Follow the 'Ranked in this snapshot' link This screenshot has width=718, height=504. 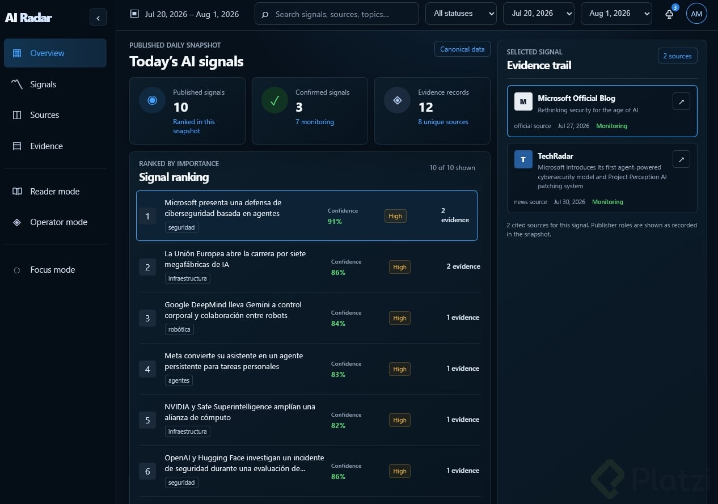[194, 126]
